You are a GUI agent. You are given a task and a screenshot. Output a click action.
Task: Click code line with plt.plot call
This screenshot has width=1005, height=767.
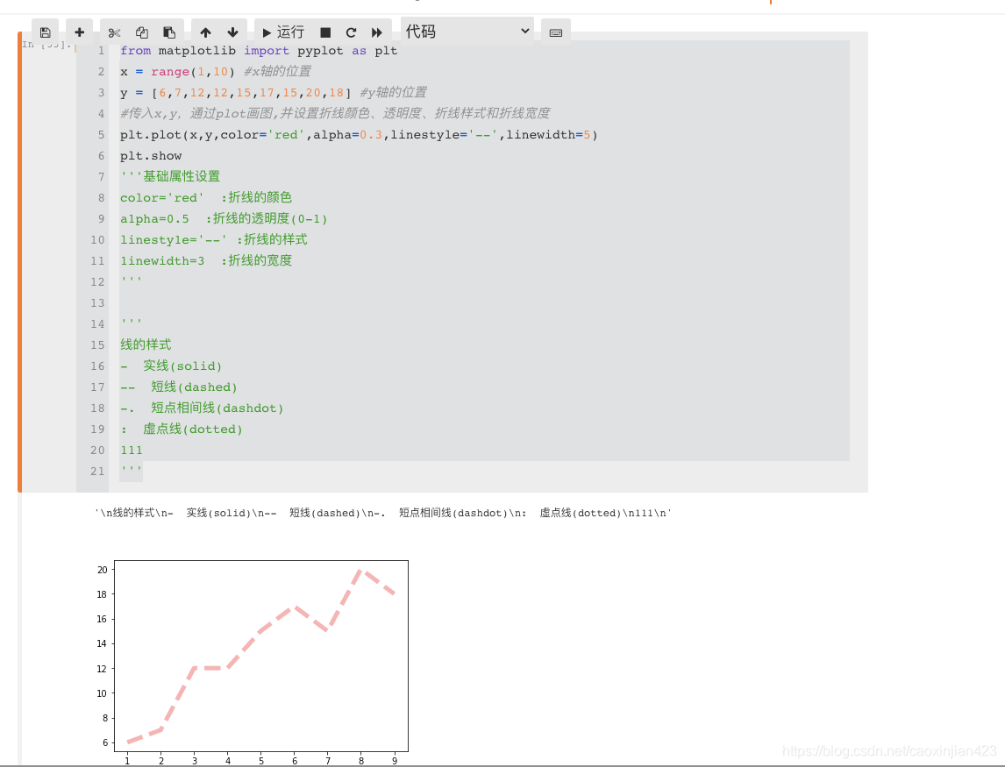click(x=359, y=135)
